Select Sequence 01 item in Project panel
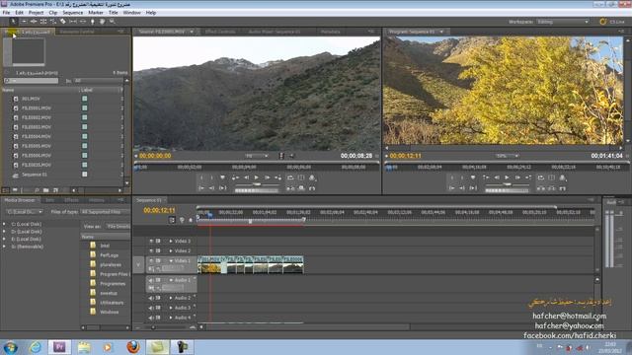Image resolution: width=632 pixels, height=355 pixels. (x=35, y=175)
